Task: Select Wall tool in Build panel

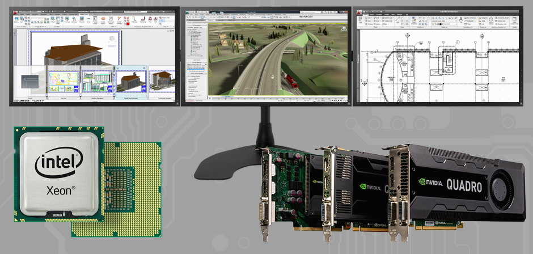Action: [x=368, y=18]
